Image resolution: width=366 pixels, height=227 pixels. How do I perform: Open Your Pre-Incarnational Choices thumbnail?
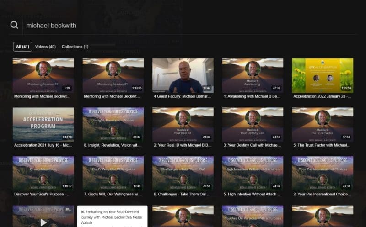[323, 174]
